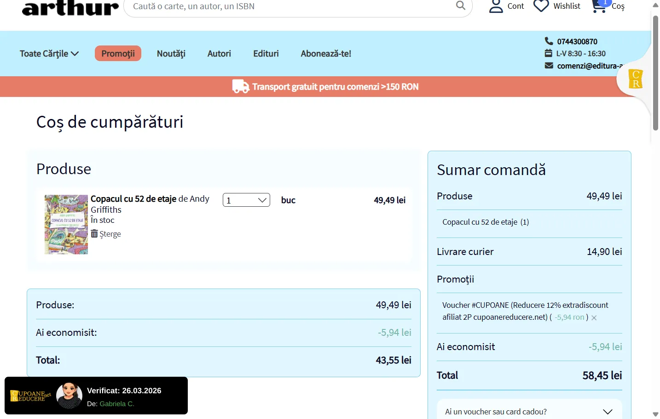Expand the Toate Cărțile menu
Screen dimensions: 660x419
tap(49, 54)
